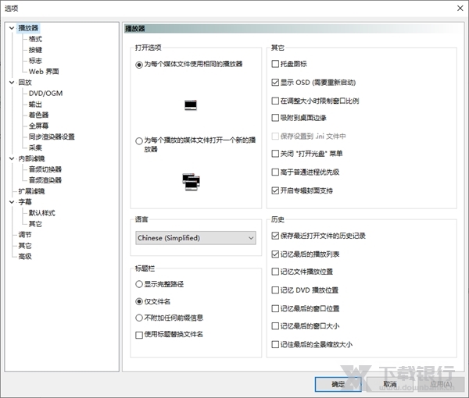Open the 调节 settings page
The height and width of the screenshot is (398, 469).
tap(25, 235)
